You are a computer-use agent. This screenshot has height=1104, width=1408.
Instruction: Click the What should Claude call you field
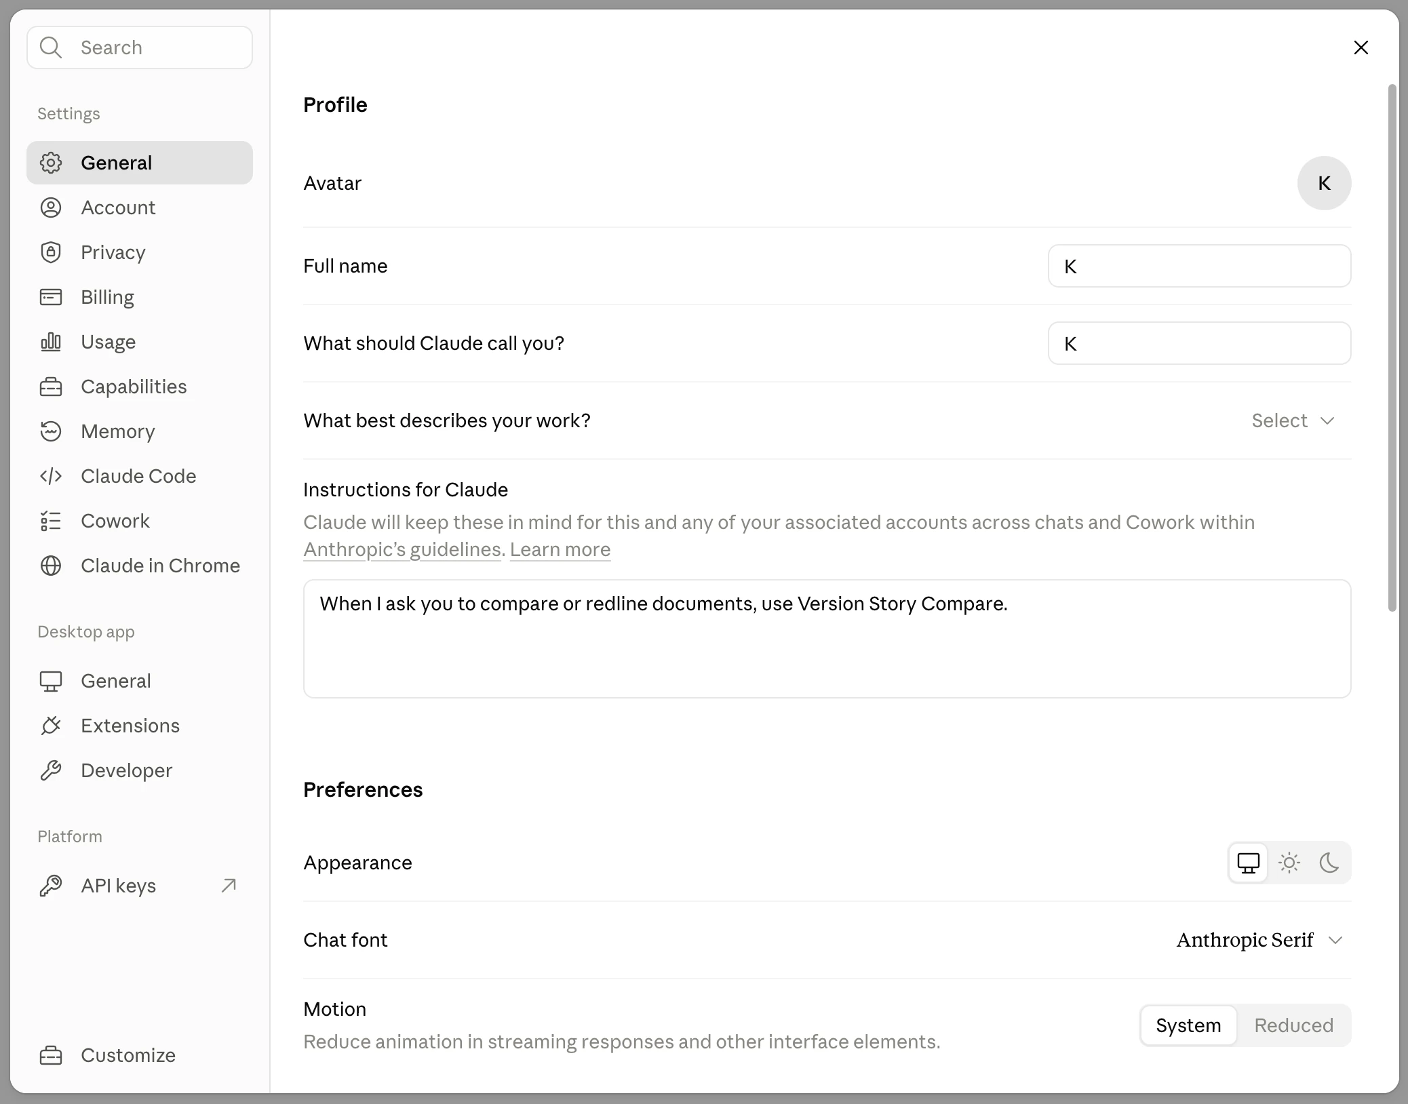click(x=1199, y=343)
